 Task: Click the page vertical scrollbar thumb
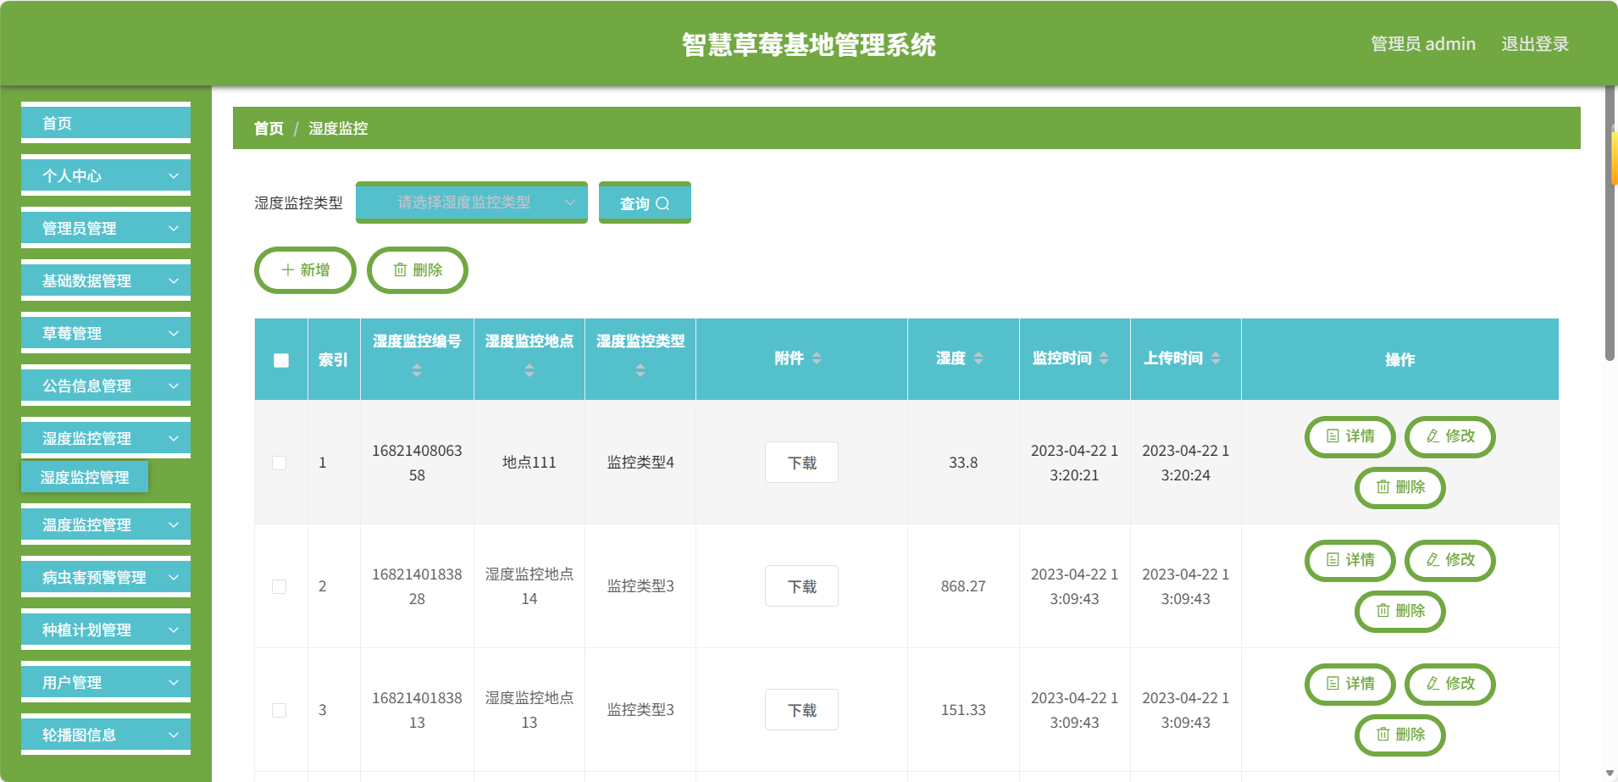[1610, 225]
